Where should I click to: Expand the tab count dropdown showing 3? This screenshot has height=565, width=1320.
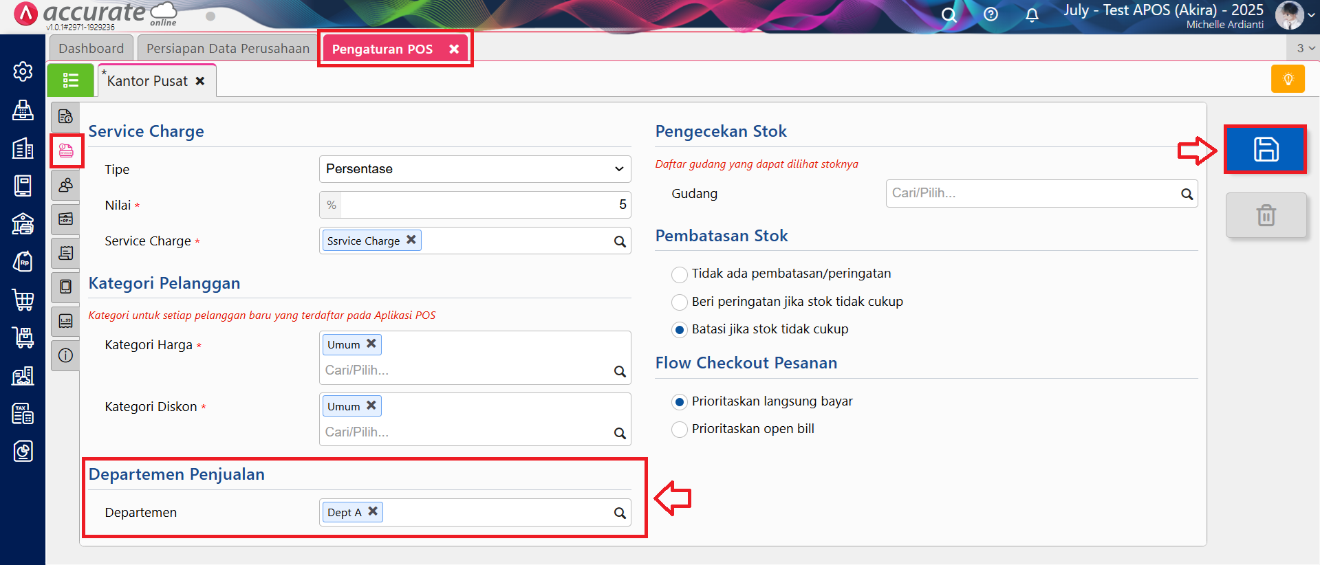tap(1305, 48)
